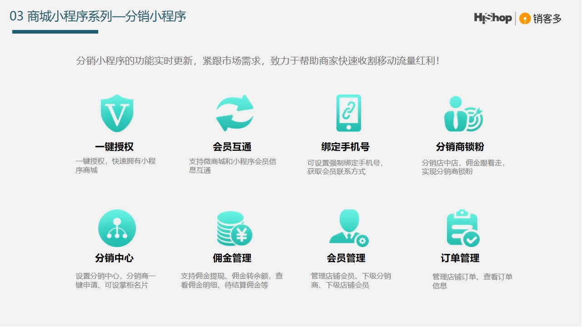Click the description 支持微商城和小程序会员信息互通
Image resolution: width=582 pixels, height=327 pixels.
[x=232, y=166]
